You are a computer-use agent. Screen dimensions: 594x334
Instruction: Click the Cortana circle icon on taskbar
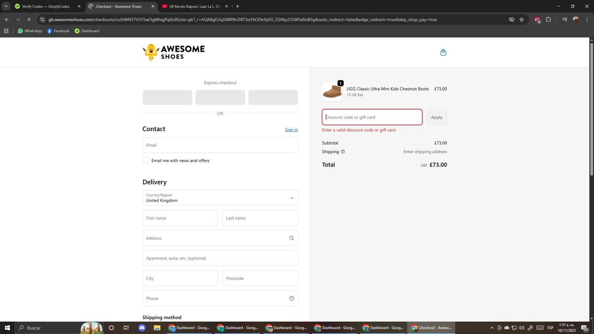111,328
